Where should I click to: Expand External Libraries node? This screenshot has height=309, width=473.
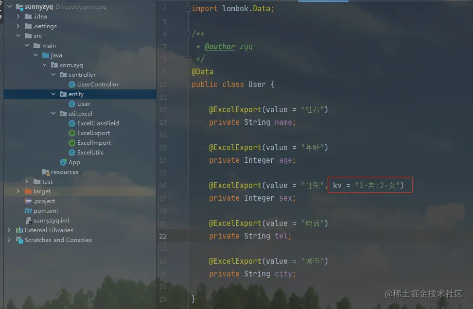[x=9, y=230]
